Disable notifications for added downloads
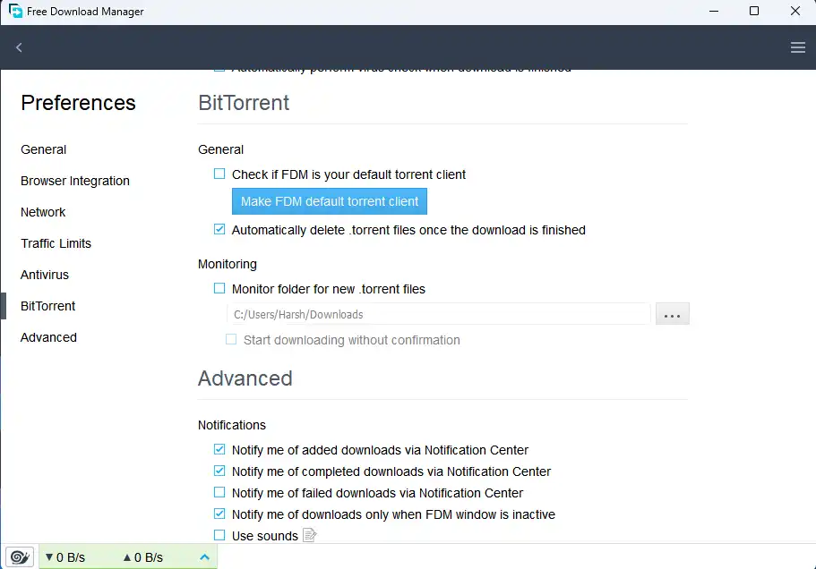This screenshot has height=569, width=816. [x=219, y=449]
